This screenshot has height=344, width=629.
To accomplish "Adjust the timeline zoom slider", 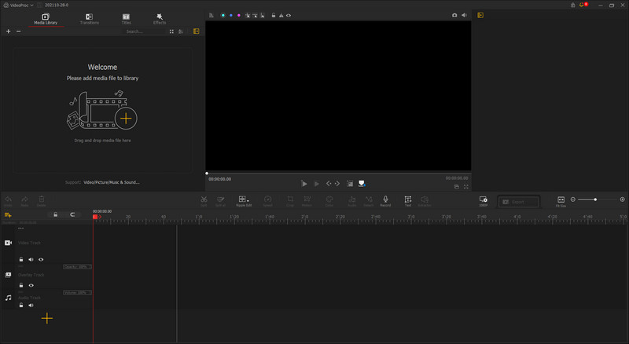I will 595,199.
